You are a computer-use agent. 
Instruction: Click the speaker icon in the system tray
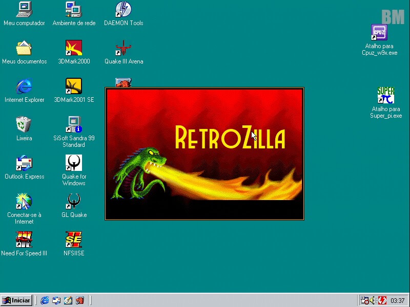click(x=372, y=300)
